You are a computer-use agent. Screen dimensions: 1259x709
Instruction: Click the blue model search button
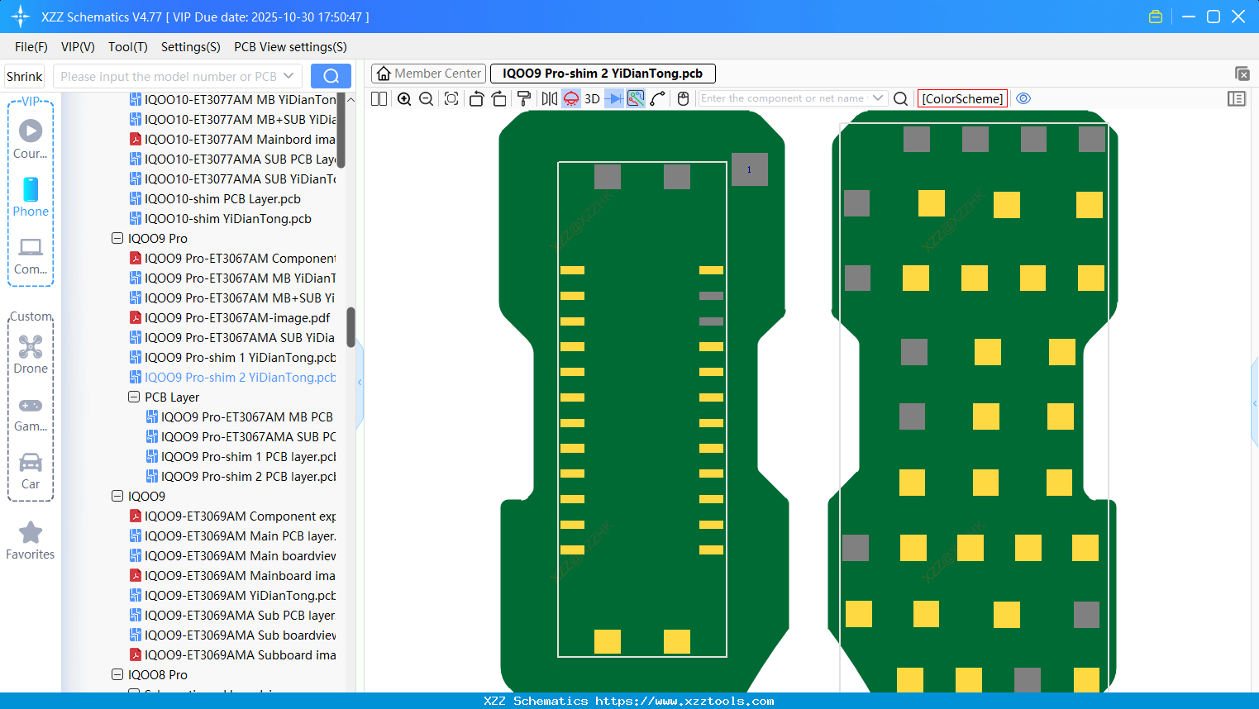point(331,77)
